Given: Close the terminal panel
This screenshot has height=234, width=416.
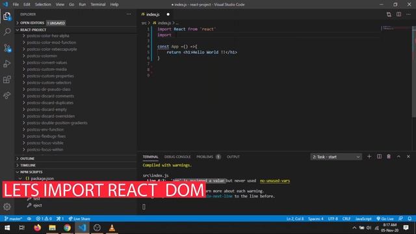Looking at the screenshot, I should pyautogui.click(x=408, y=157).
